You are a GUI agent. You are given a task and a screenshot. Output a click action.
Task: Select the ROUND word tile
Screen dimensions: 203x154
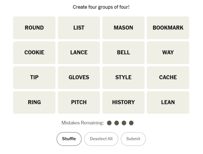(x=34, y=28)
